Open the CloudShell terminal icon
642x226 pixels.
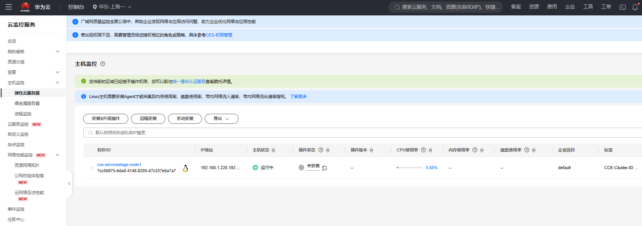pyautogui.click(x=623, y=7)
